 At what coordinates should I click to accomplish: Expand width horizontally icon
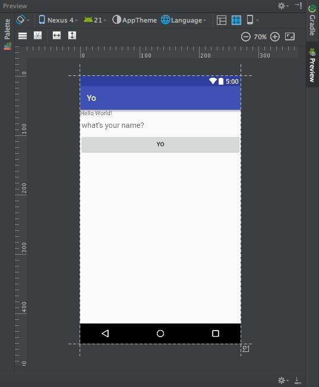[x=56, y=35]
